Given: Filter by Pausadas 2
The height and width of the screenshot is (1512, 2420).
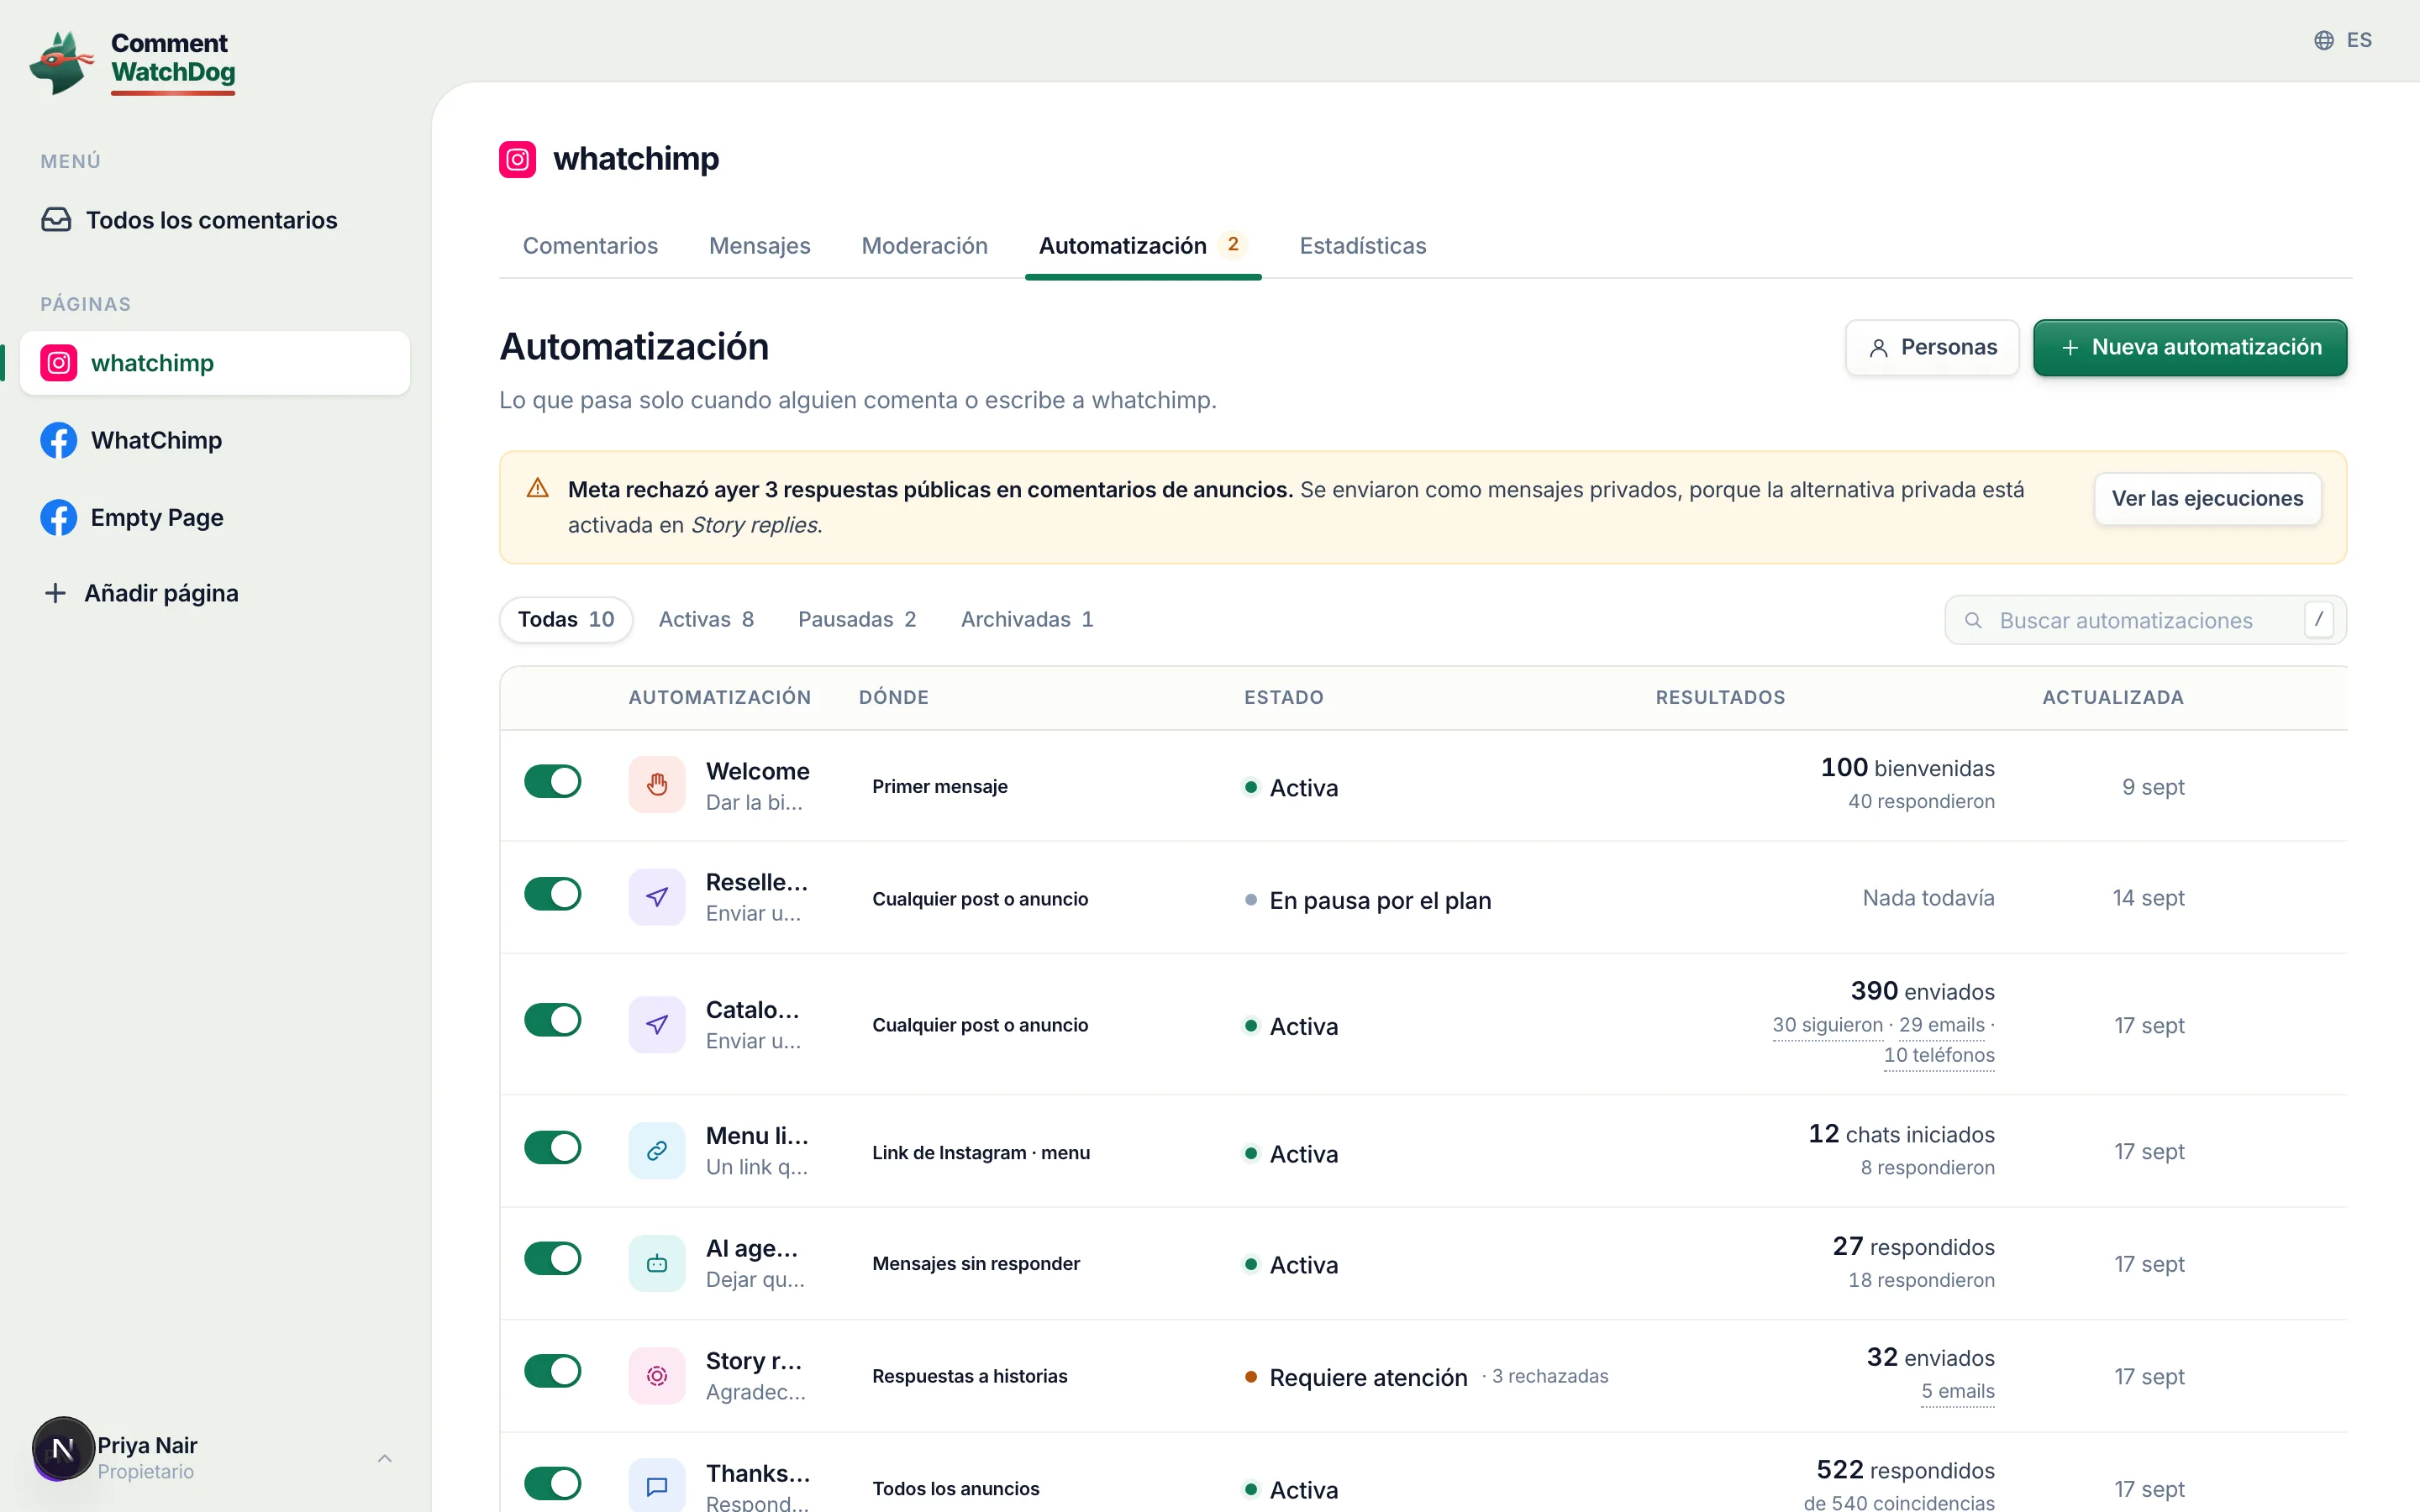Looking at the screenshot, I should click(857, 620).
